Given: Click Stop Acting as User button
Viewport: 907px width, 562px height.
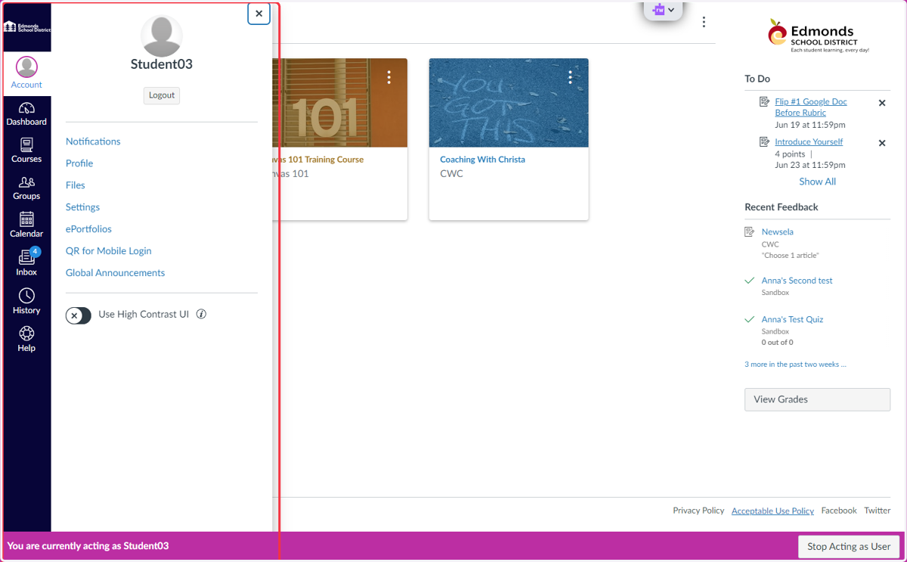Looking at the screenshot, I should click(849, 547).
